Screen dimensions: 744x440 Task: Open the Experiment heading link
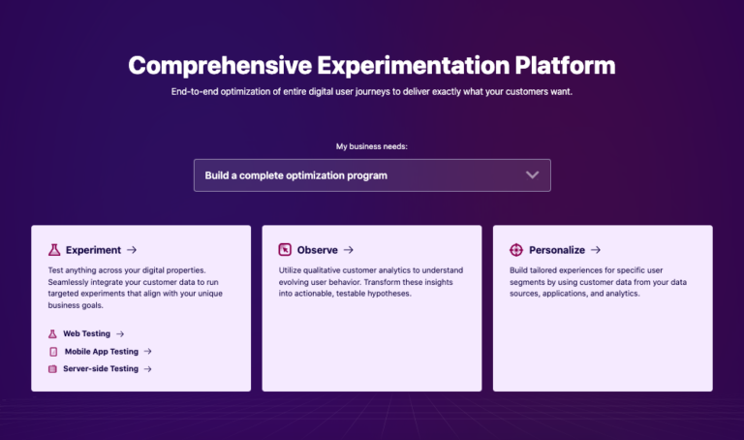93,250
